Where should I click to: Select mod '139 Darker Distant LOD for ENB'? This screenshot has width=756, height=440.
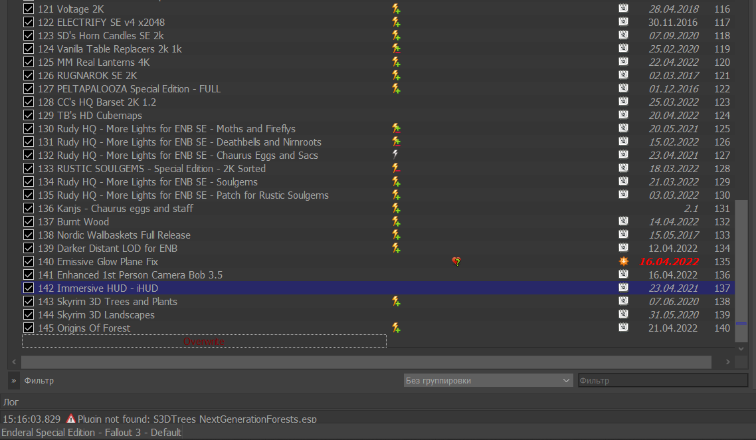108,249
